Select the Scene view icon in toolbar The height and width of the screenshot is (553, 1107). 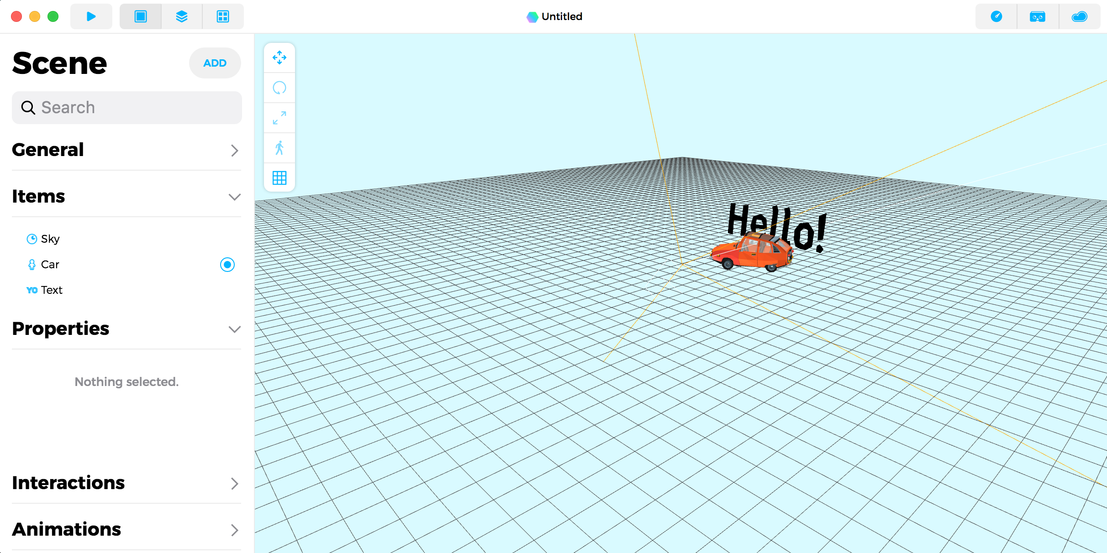[141, 17]
